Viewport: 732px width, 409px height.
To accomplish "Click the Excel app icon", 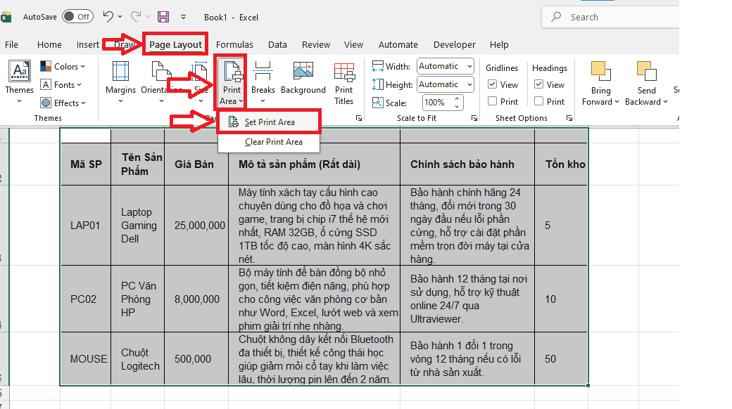I will [x=6, y=18].
